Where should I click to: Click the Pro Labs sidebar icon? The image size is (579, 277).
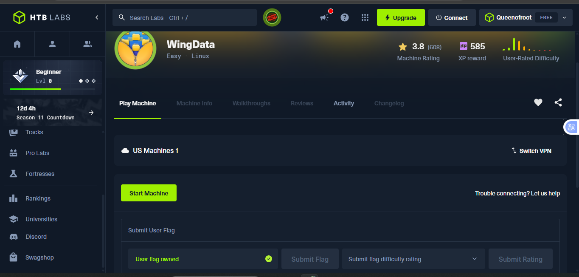click(14, 153)
